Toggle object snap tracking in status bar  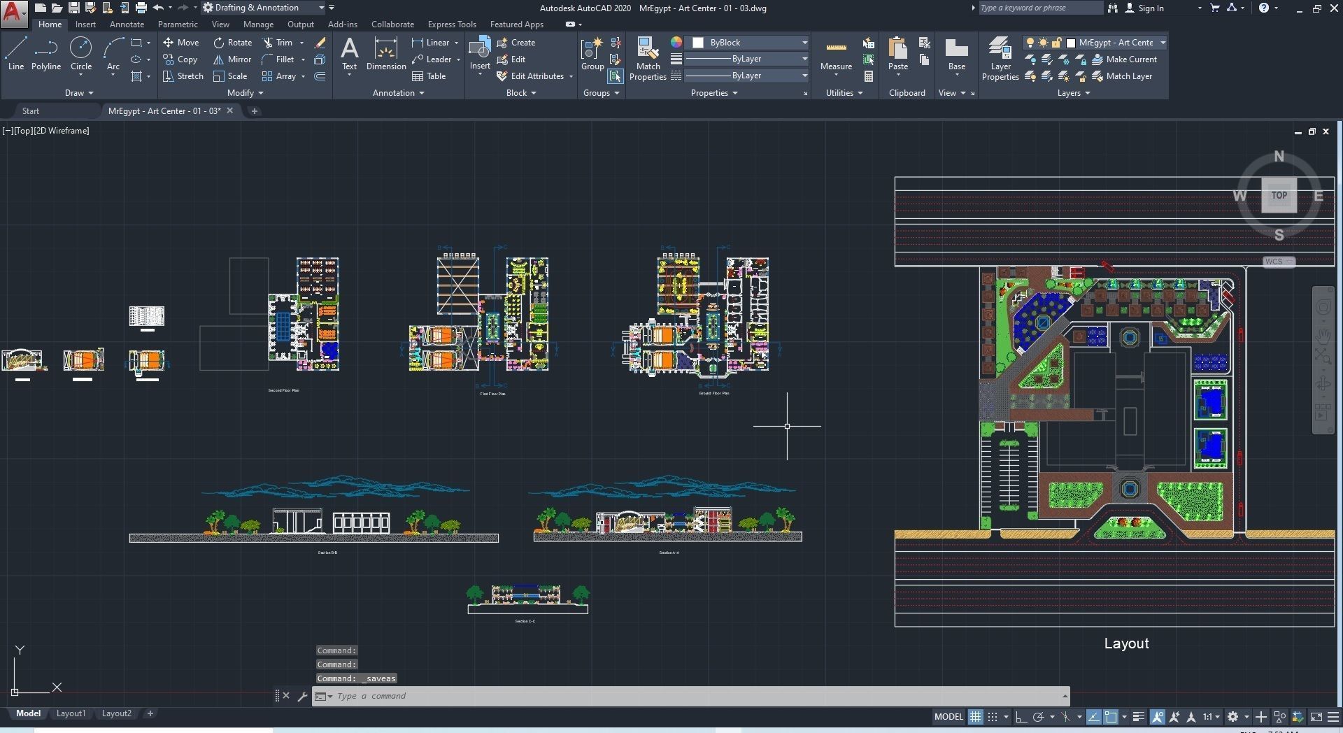pyautogui.click(x=1093, y=717)
